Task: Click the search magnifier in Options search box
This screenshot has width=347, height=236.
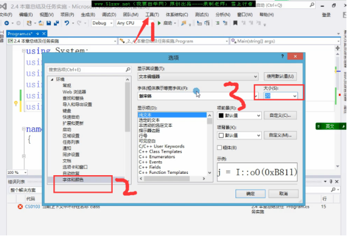Action: [128, 70]
